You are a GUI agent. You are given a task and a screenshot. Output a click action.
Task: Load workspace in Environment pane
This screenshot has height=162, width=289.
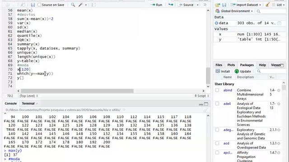[218, 5]
